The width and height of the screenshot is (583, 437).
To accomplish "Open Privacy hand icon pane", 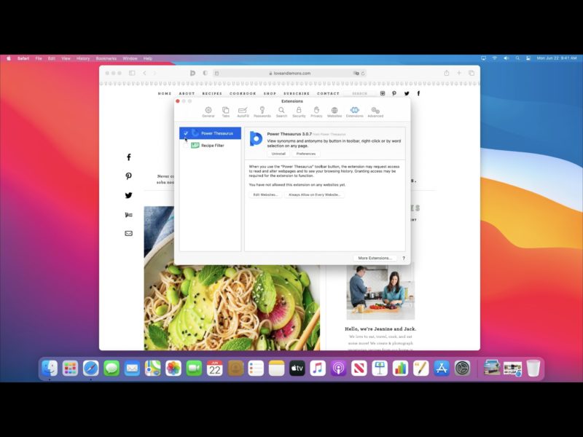I will point(316,112).
